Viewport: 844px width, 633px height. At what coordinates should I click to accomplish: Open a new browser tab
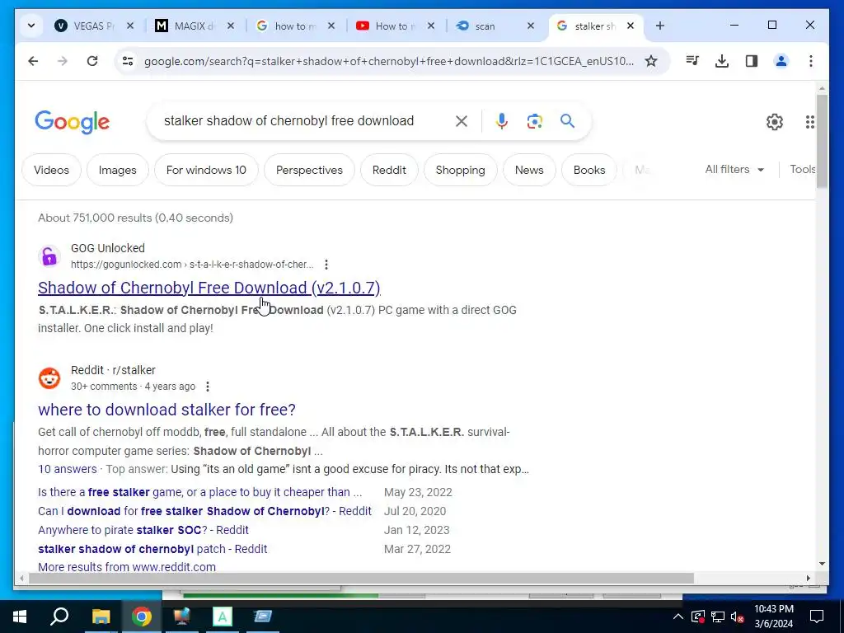click(x=660, y=26)
